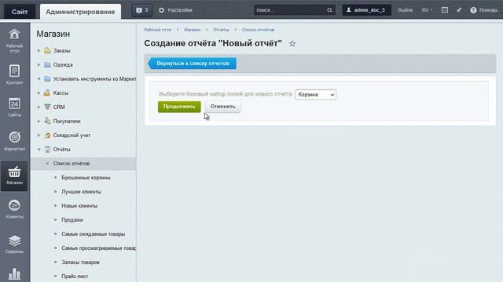Click Магазин breadcrumb link

[192, 30]
